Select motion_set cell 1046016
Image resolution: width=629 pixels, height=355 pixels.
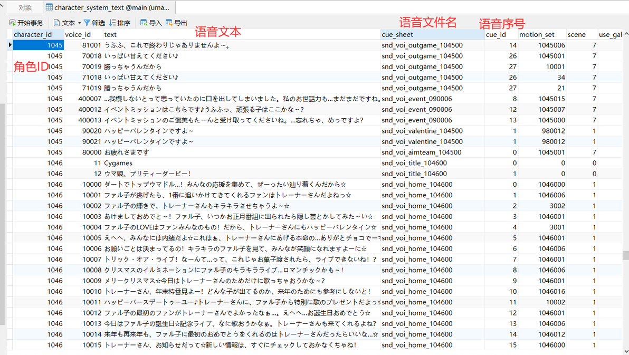coord(542,291)
